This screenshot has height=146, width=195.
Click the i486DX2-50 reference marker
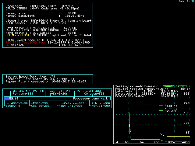(x=18, y=103)
